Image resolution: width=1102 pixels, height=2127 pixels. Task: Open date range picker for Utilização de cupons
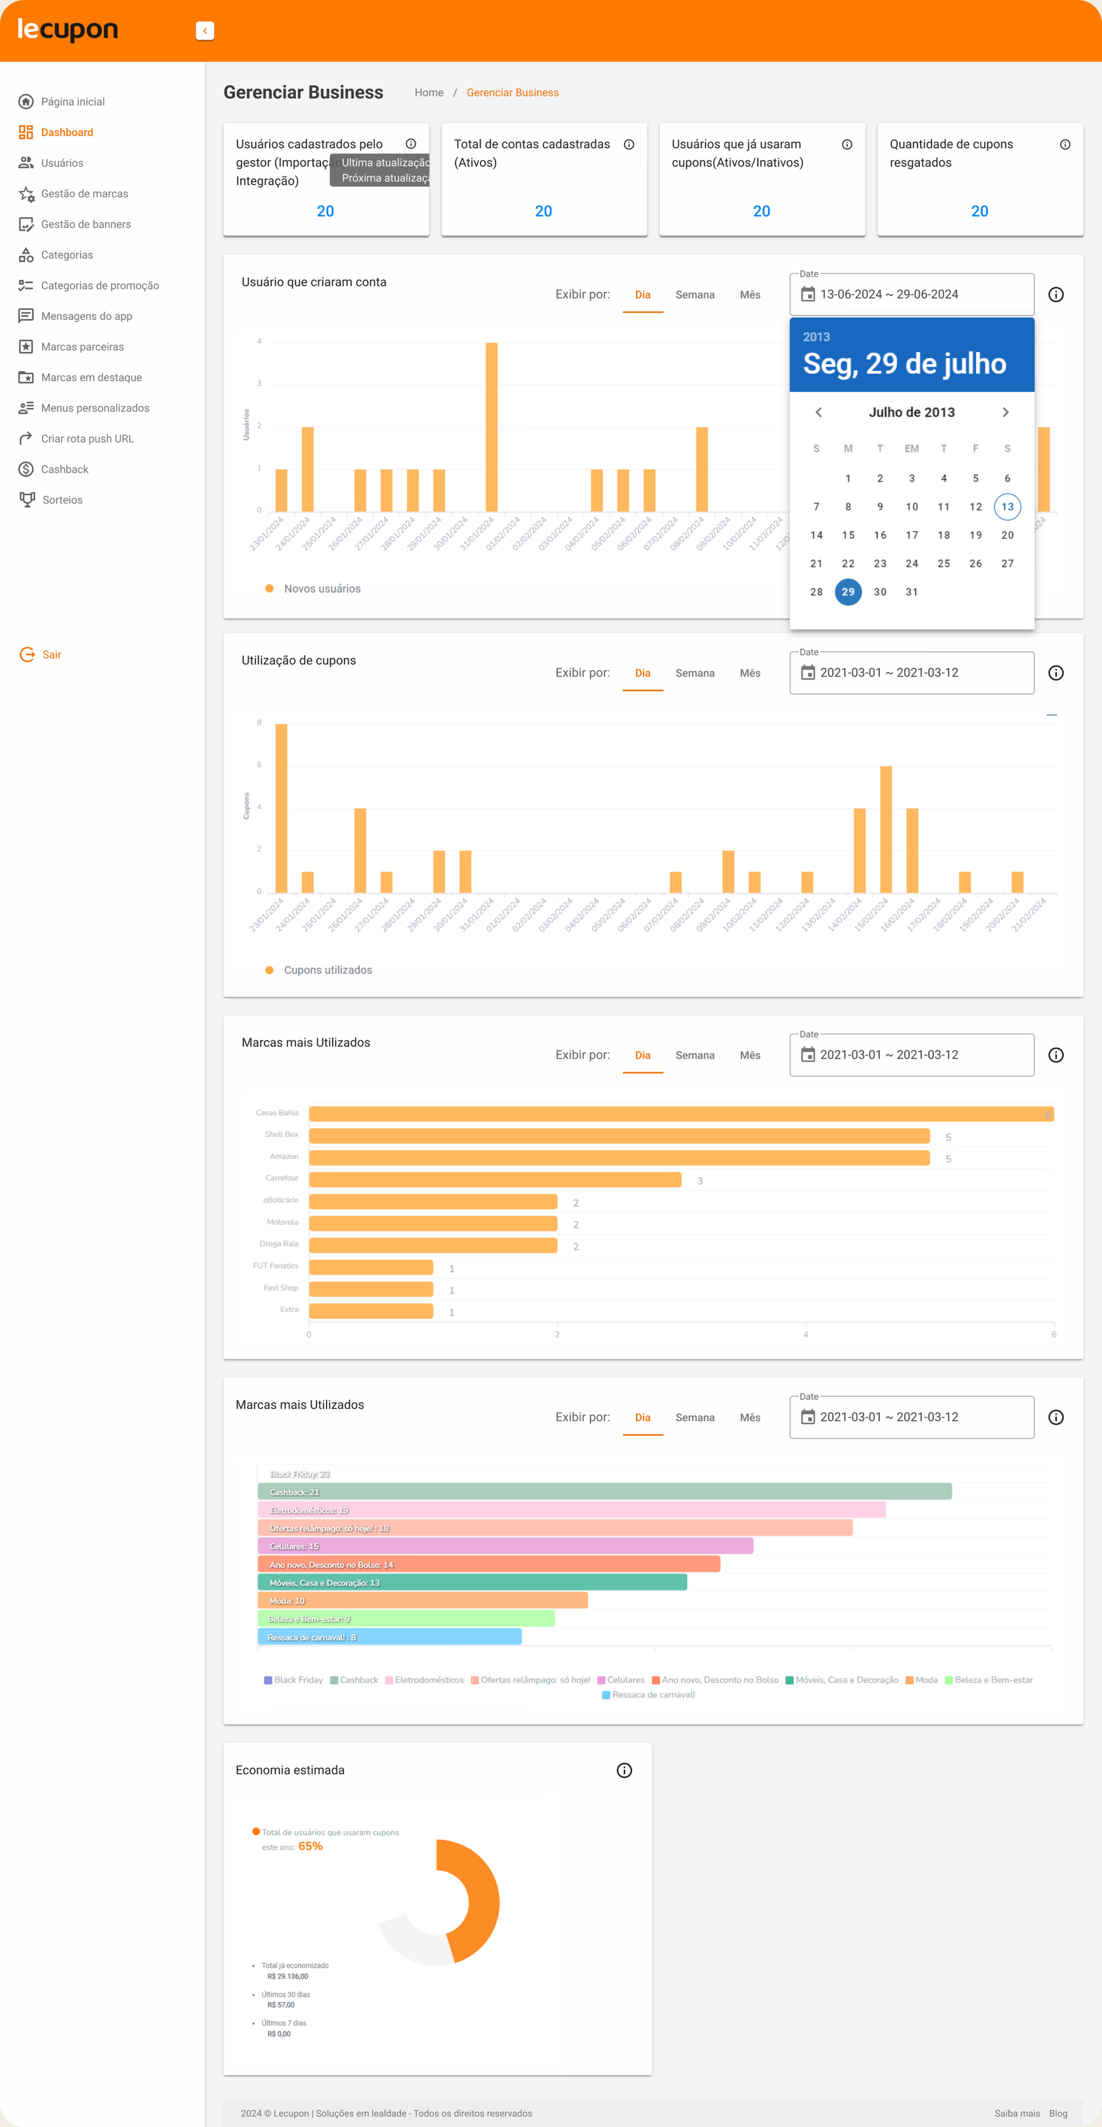[911, 673]
